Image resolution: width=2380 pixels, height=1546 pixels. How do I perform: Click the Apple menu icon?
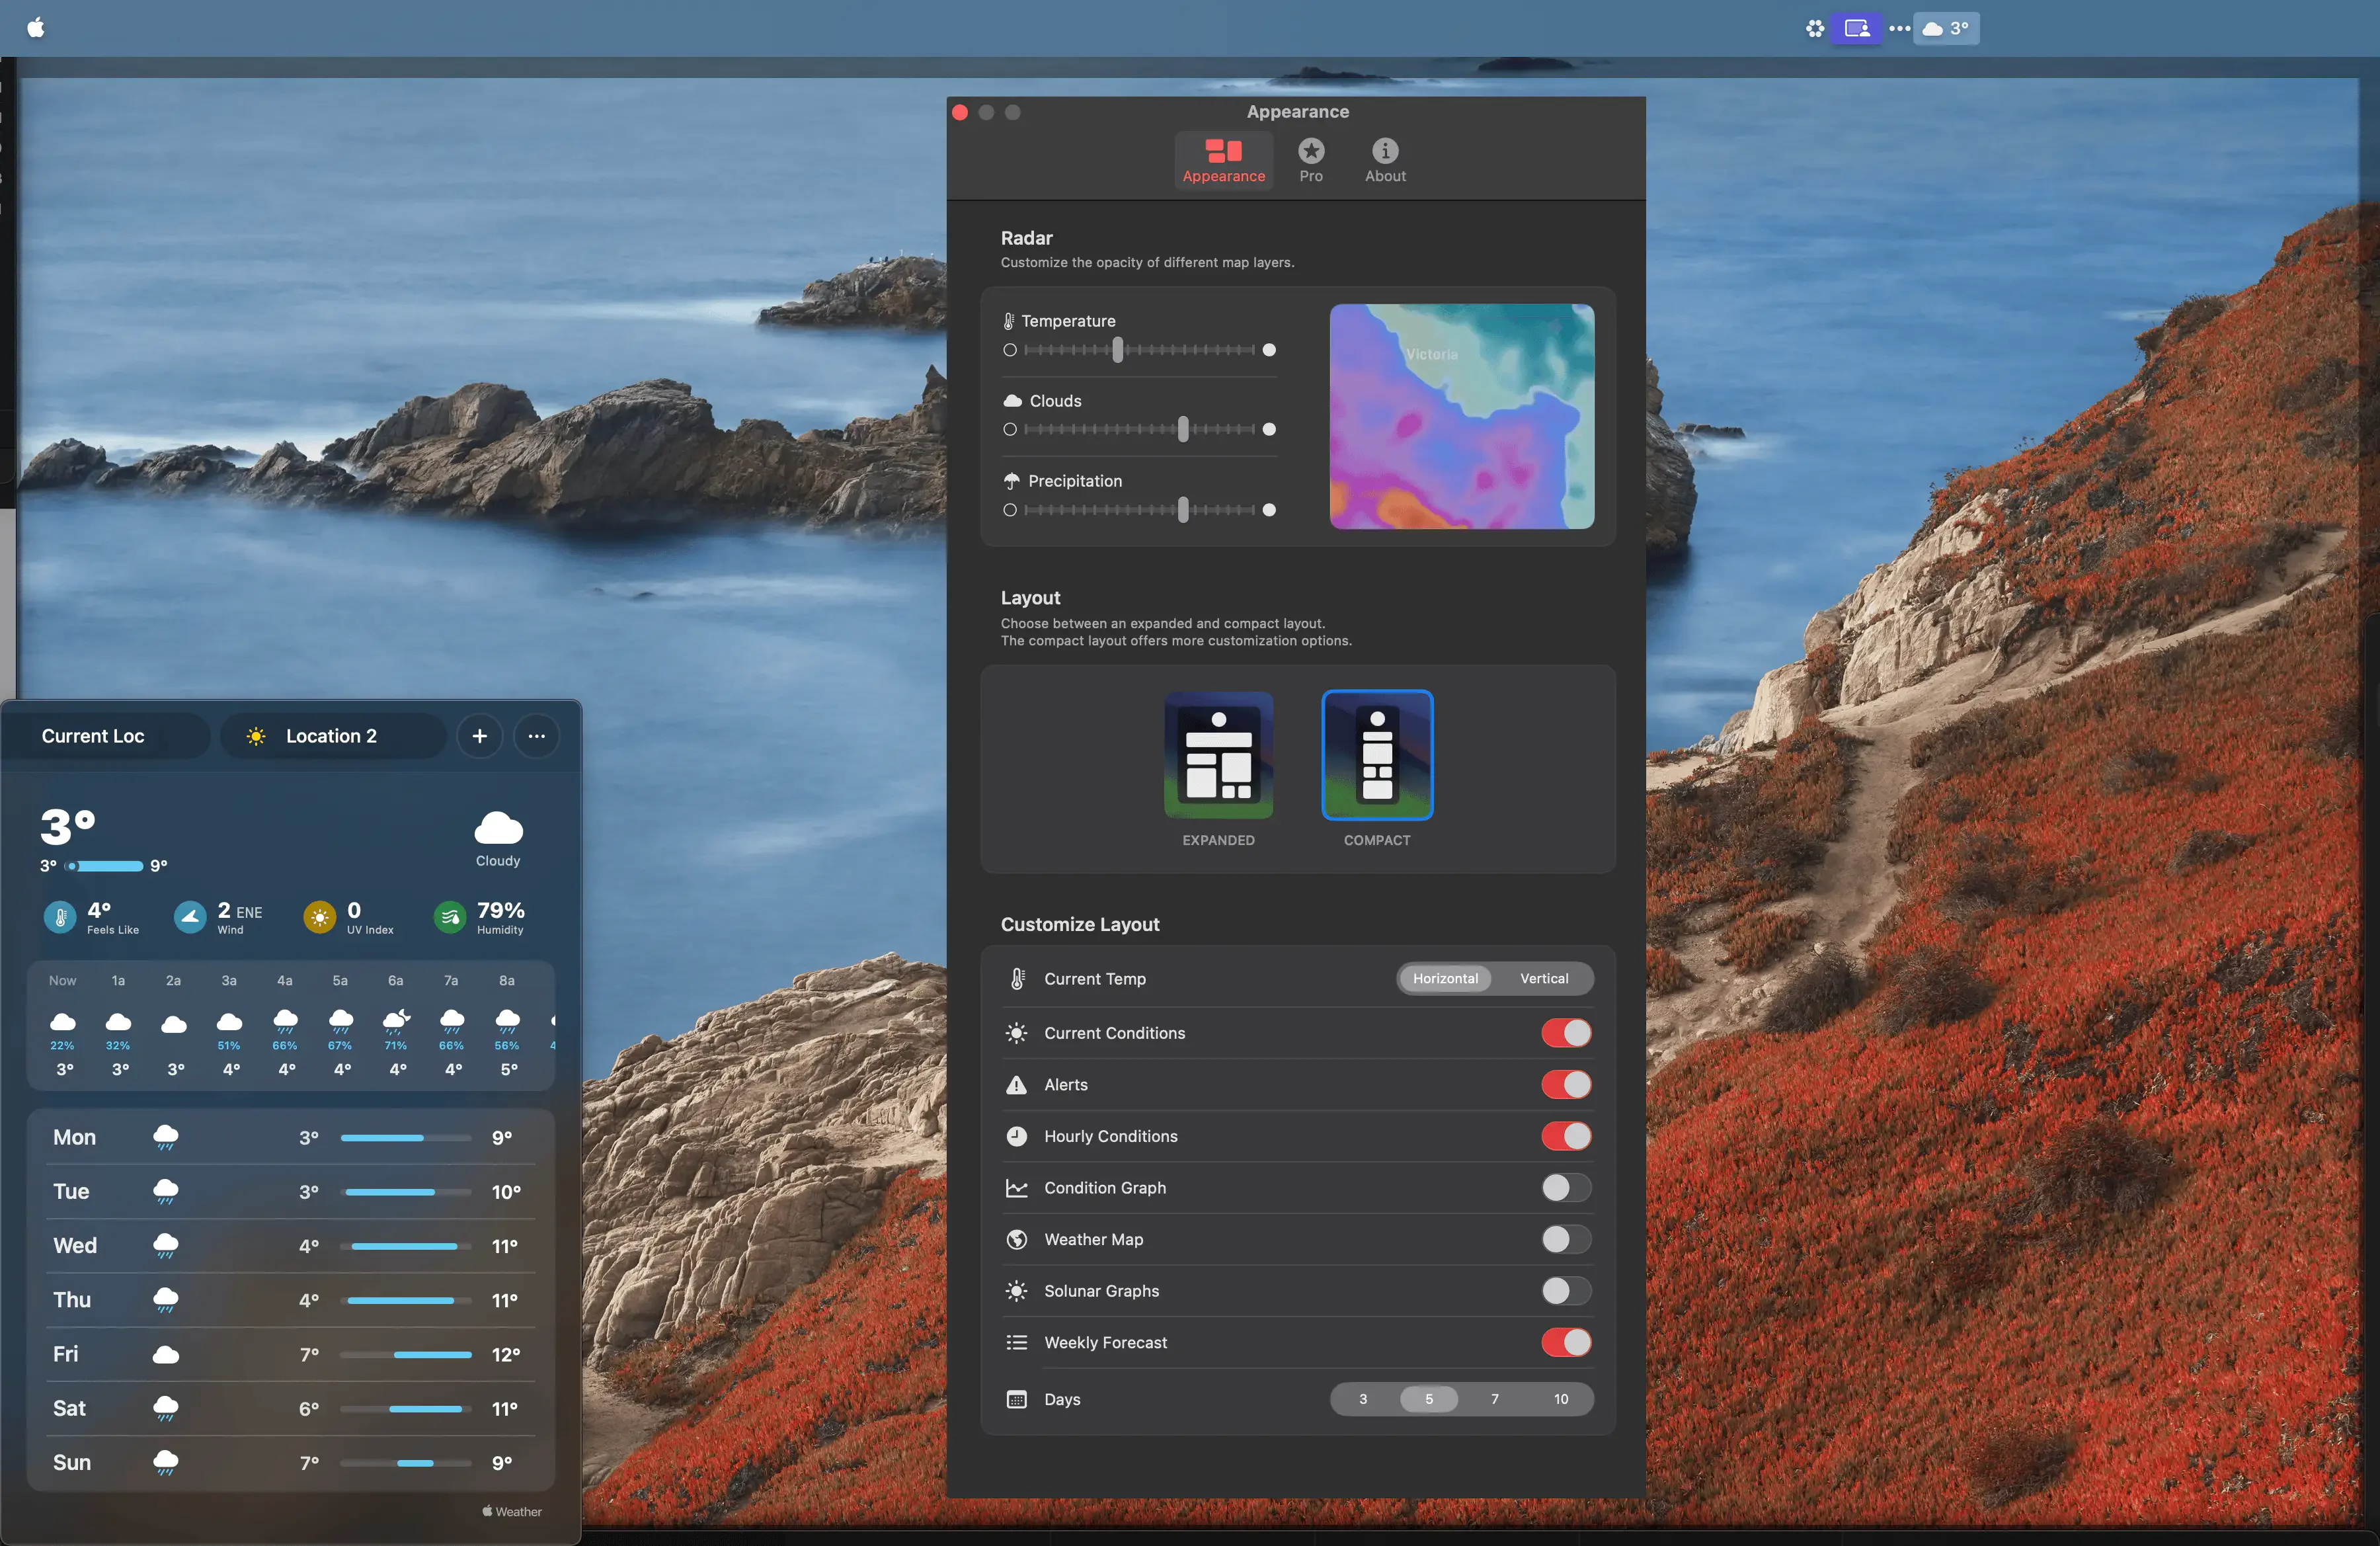coord(36,28)
